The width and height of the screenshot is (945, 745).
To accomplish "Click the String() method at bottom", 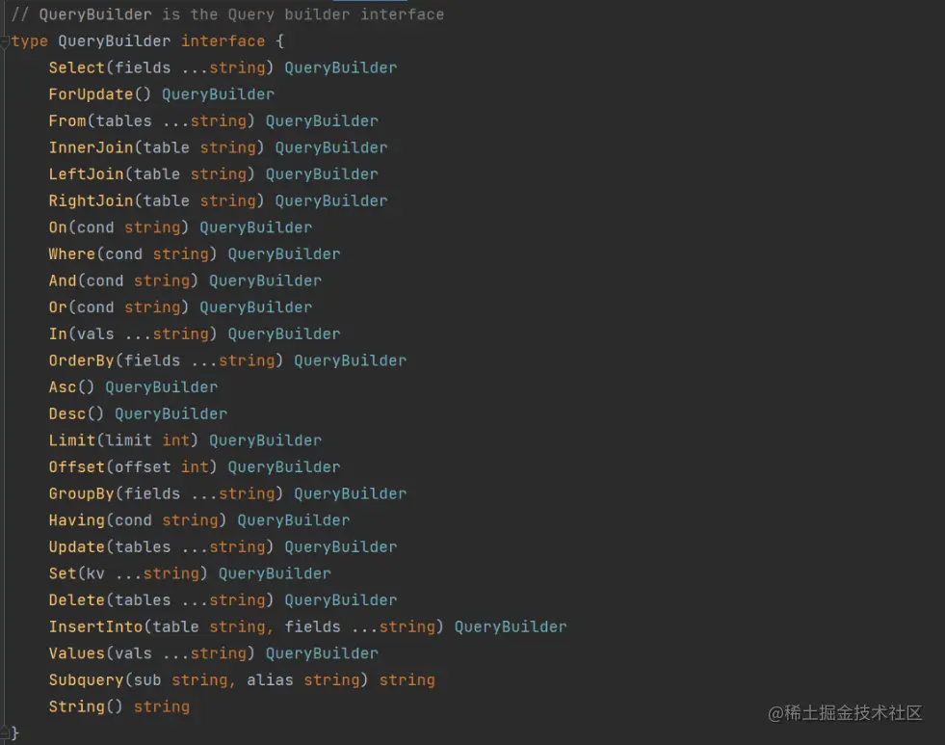I will click(76, 706).
